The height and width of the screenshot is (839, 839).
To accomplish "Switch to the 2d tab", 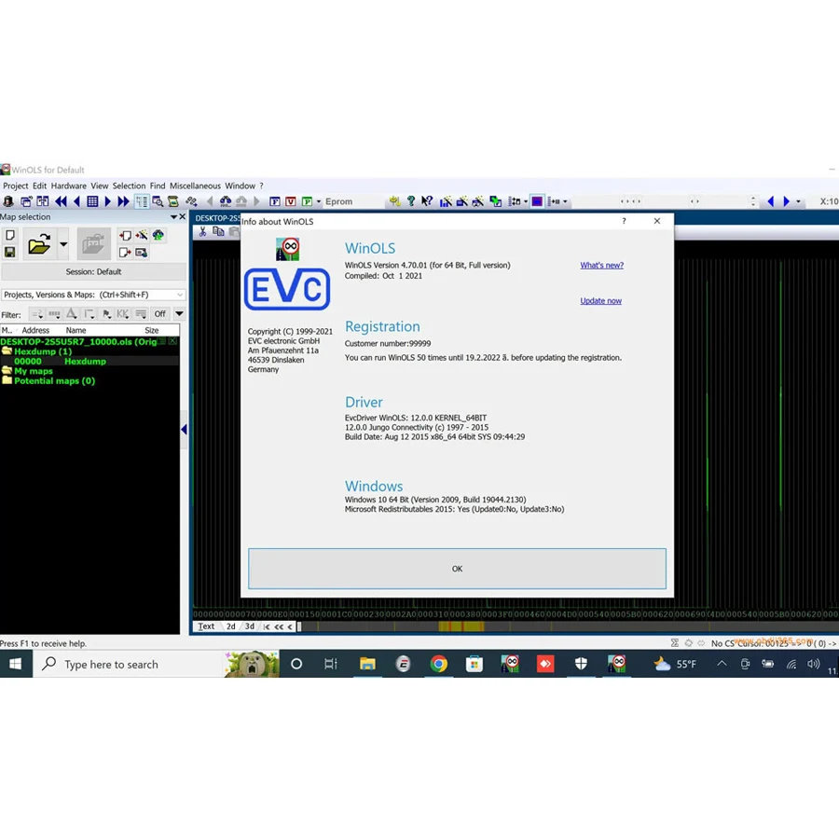I will (230, 626).
